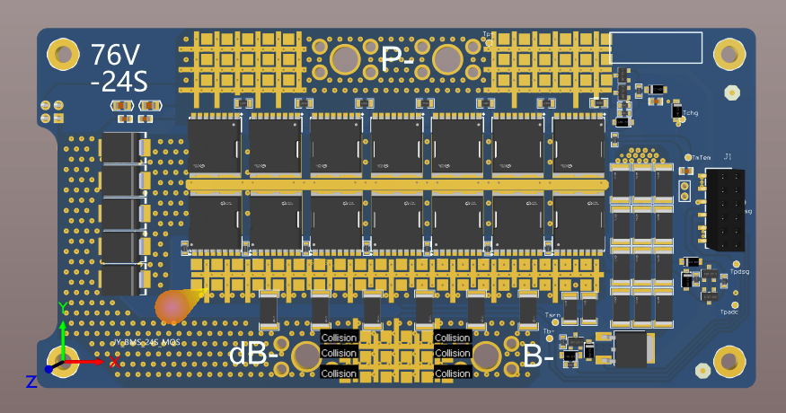Select the 76V silkscreen text
Viewport: 786px width, 413px height.
point(115,55)
